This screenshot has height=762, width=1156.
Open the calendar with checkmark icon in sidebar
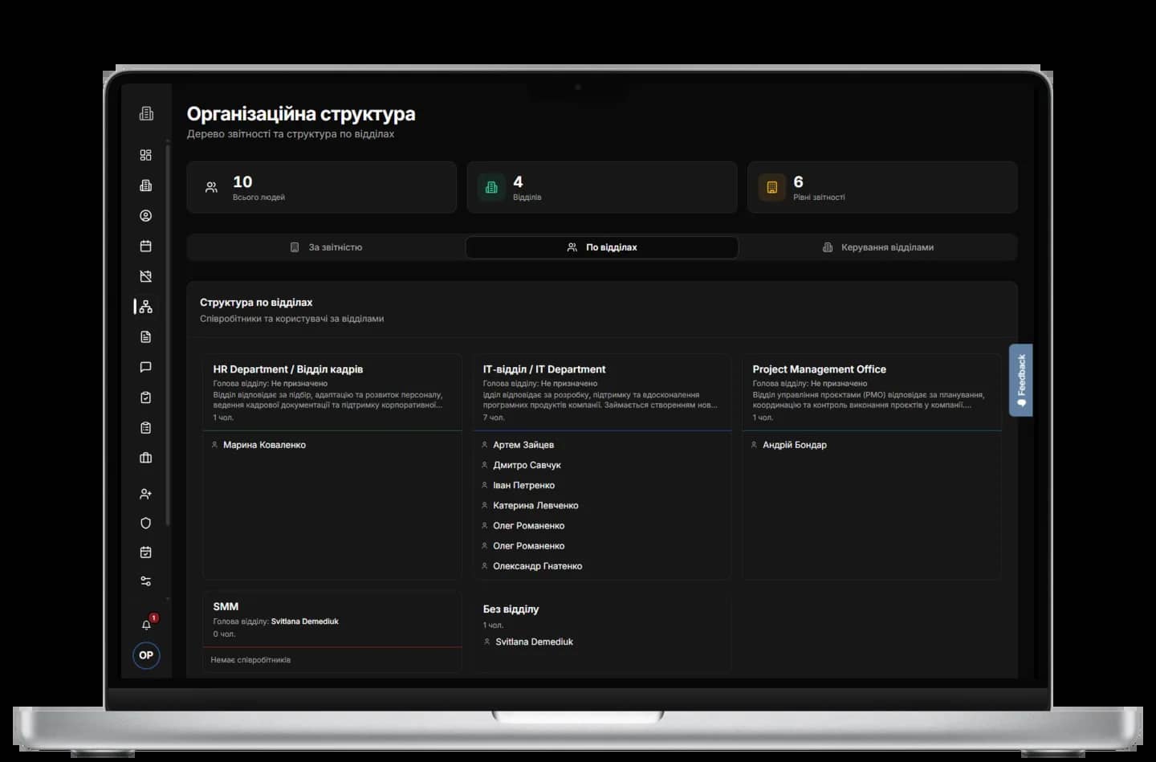(145, 552)
